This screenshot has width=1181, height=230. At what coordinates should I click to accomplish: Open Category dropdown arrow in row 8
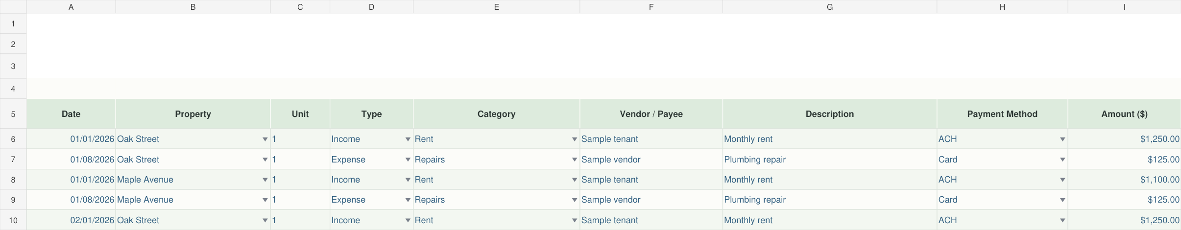[574, 180]
